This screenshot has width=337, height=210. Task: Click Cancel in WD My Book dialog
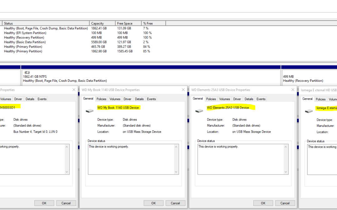click(x=175, y=203)
